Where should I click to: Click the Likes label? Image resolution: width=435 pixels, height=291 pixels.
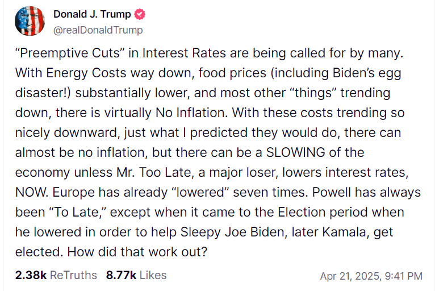[153, 275]
